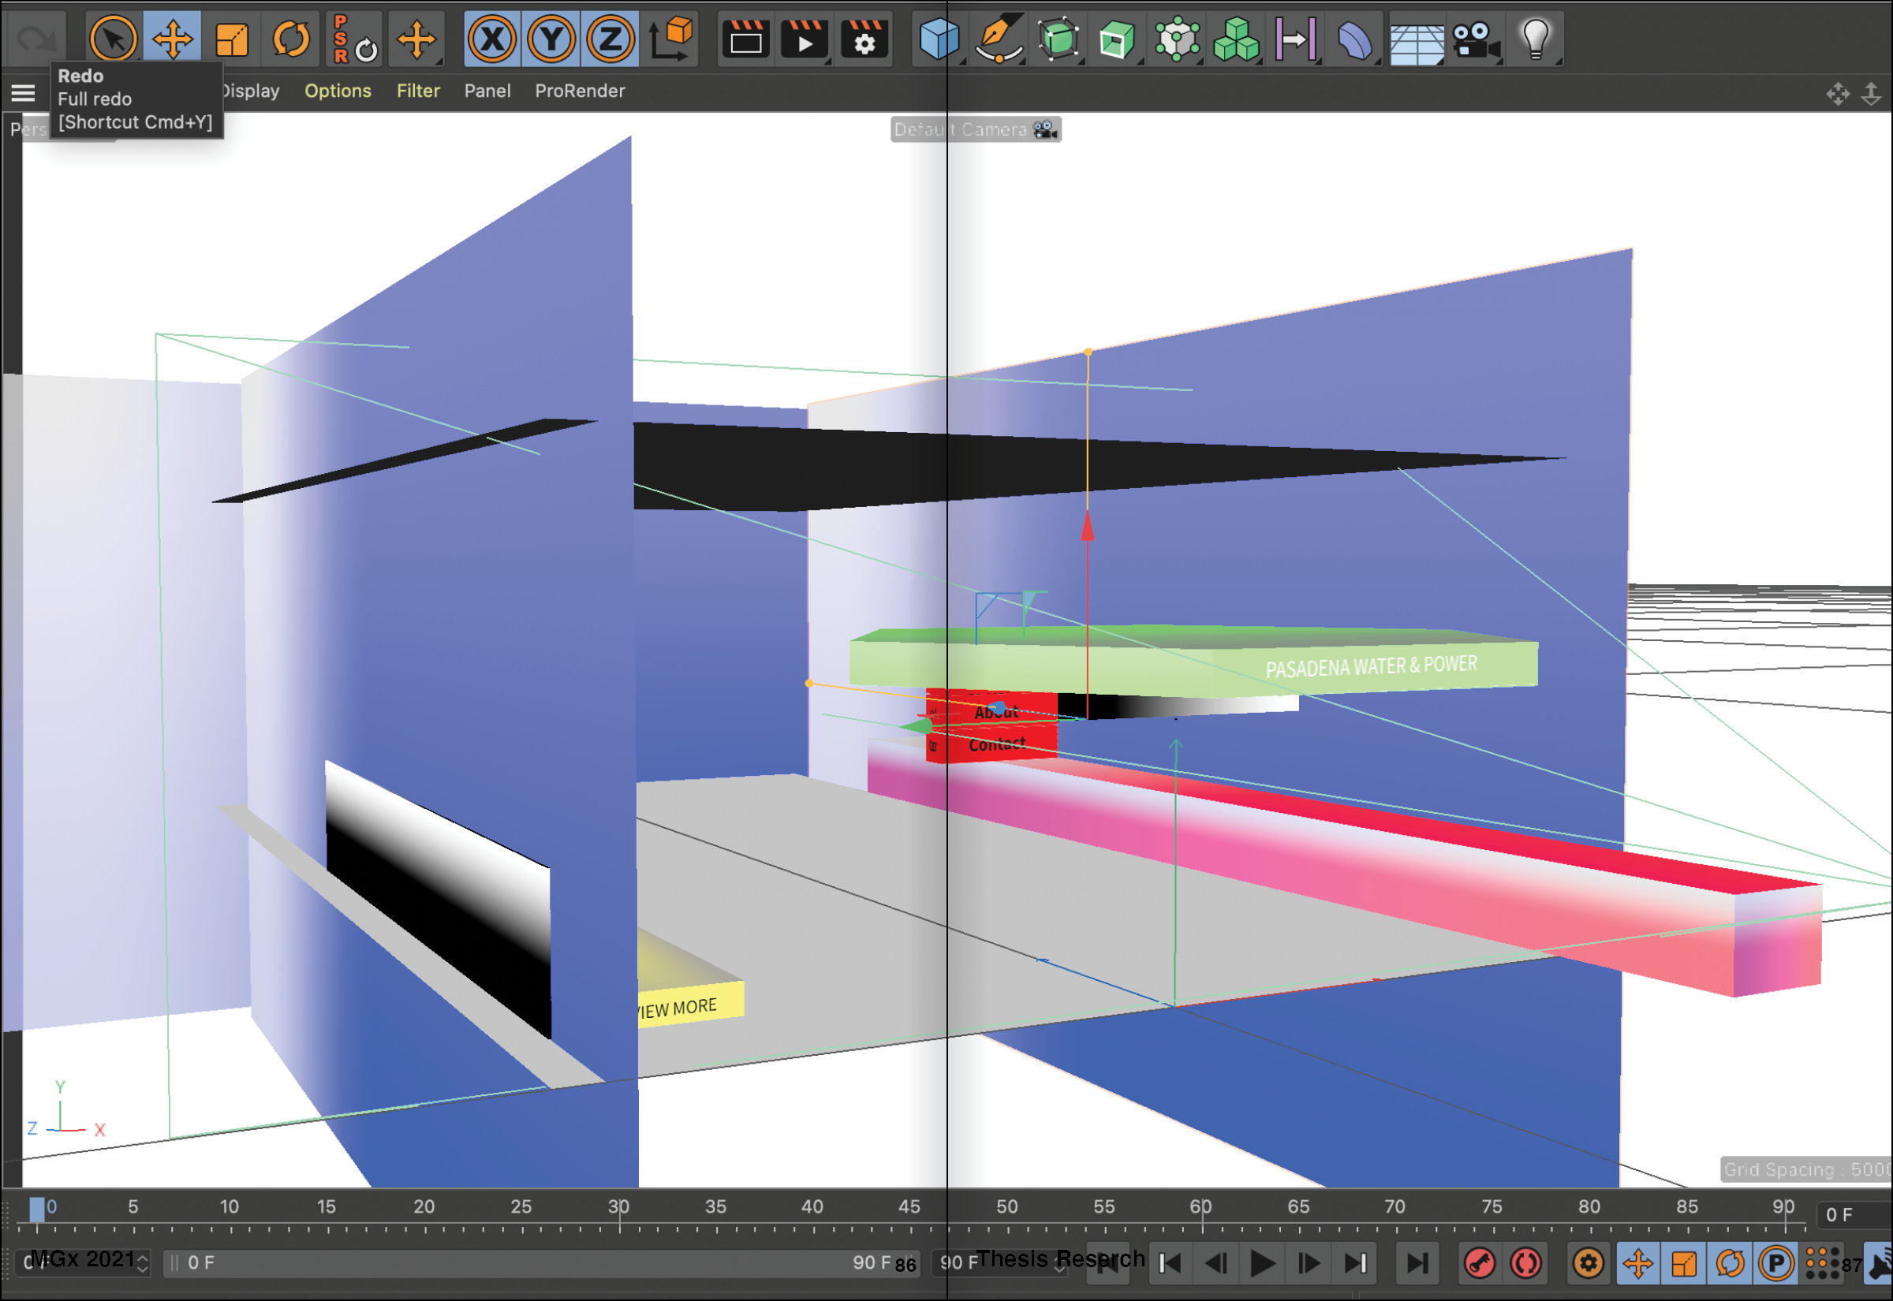Toggle the X axis lock
1893x1301 pixels.
click(491, 39)
